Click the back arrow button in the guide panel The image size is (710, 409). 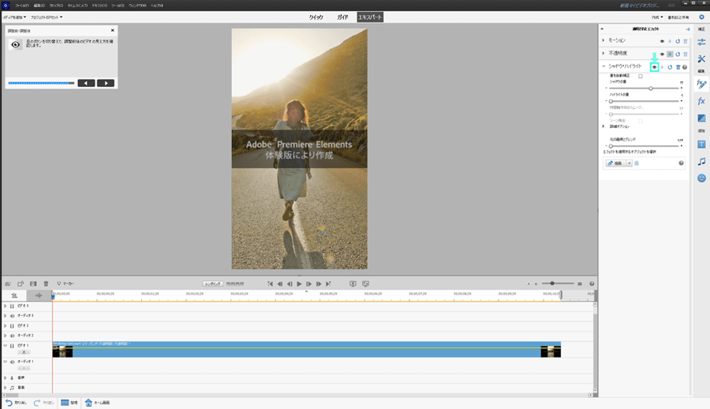coord(86,83)
